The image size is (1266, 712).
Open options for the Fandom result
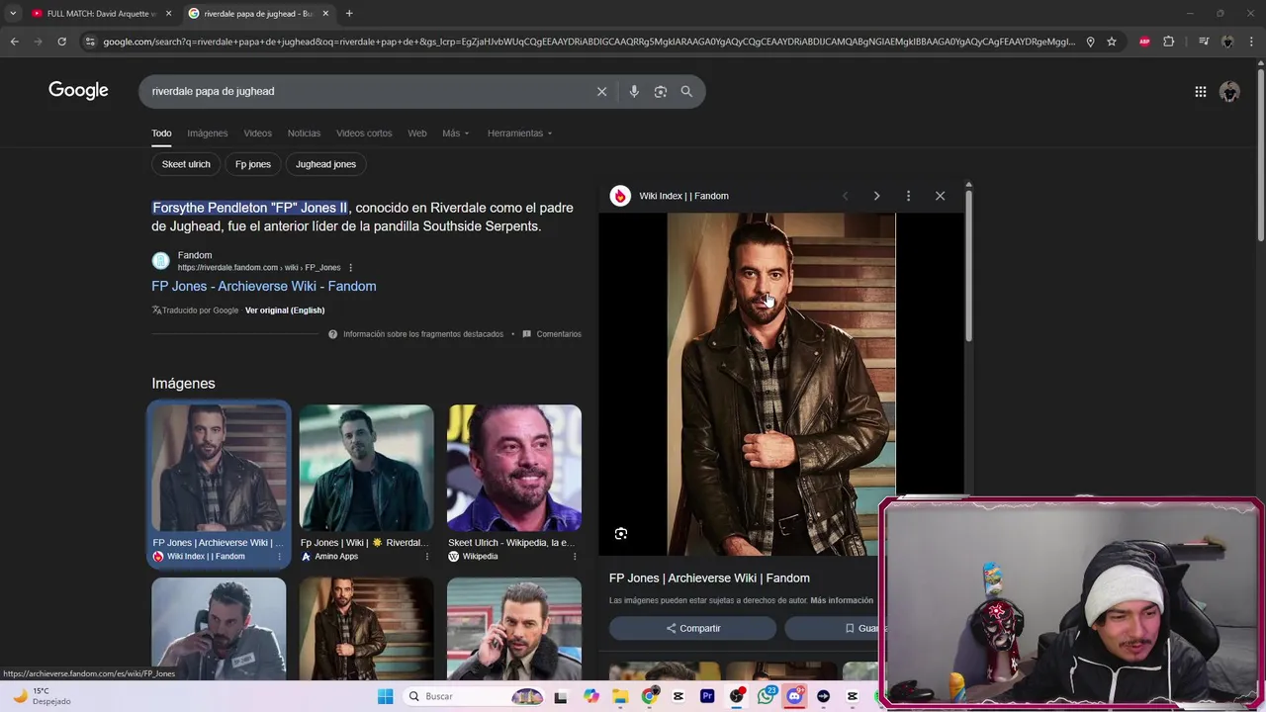tap(350, 268)
